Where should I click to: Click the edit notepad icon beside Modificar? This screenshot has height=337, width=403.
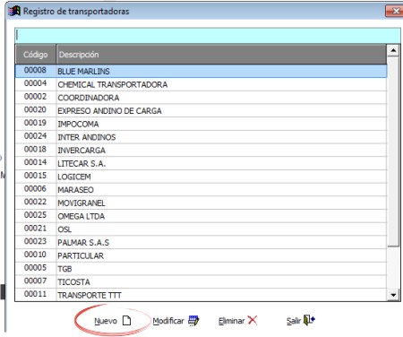193,321
